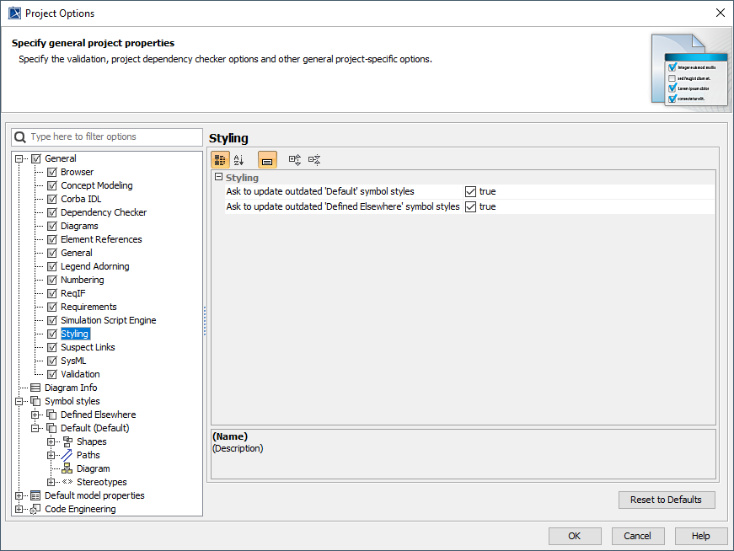
Task: Click the Paths arrow icon
Action: [67, 455]
